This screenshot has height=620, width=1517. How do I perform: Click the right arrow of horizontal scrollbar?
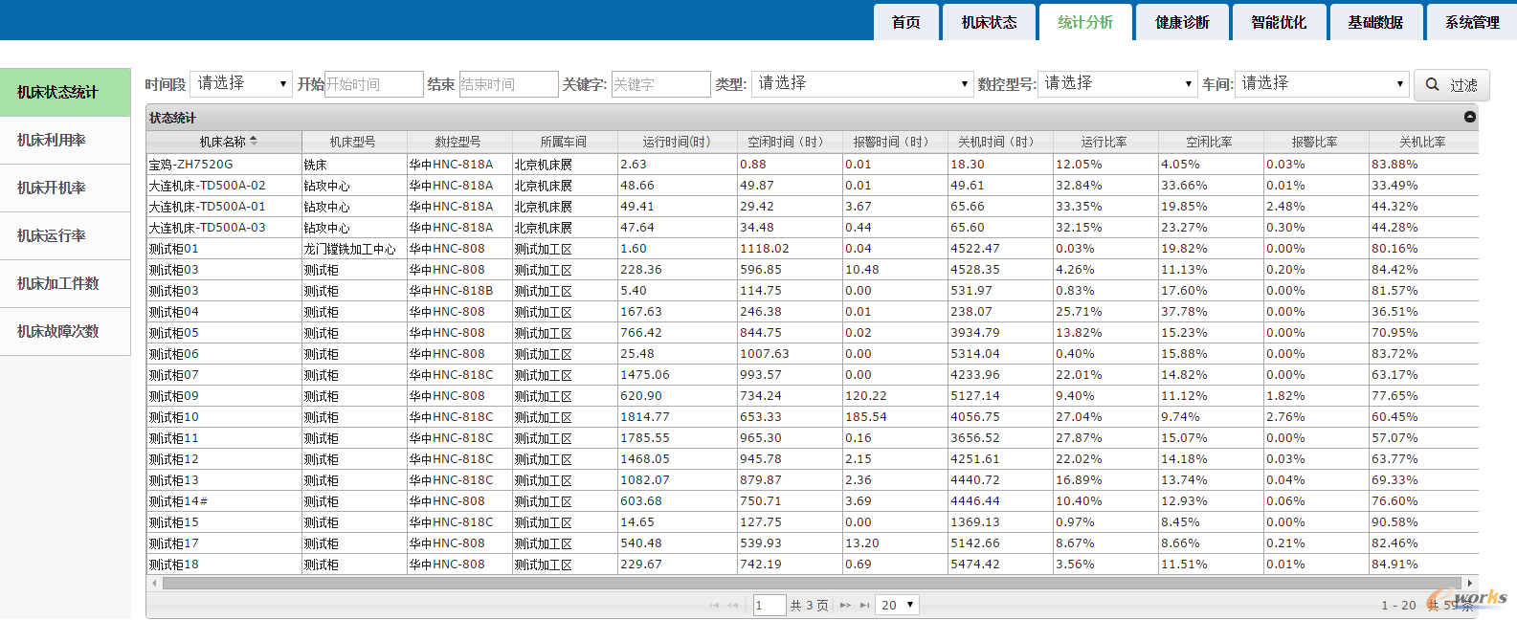click(x=1470, y=582)
